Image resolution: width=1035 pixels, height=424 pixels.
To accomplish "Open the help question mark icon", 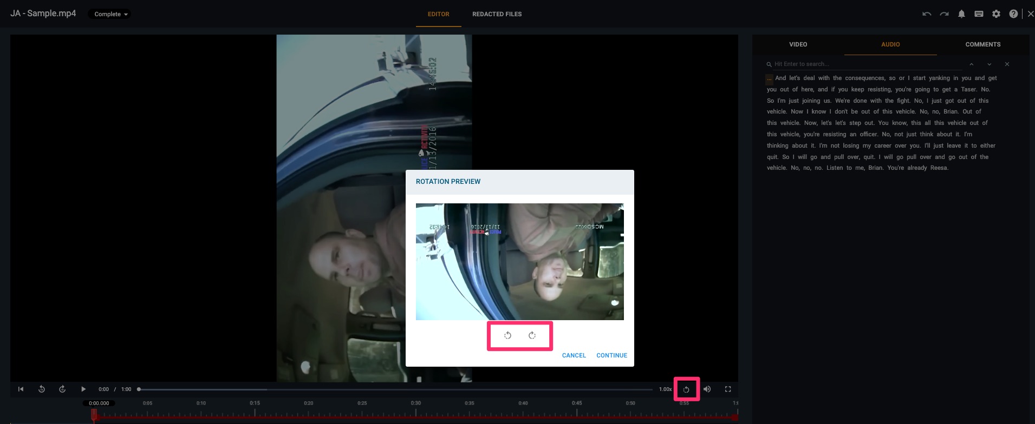I will [1013, 14].
